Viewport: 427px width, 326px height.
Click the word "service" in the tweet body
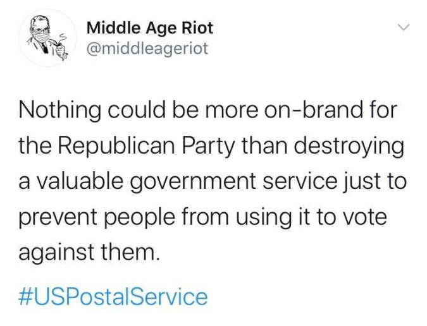[300, 181]
